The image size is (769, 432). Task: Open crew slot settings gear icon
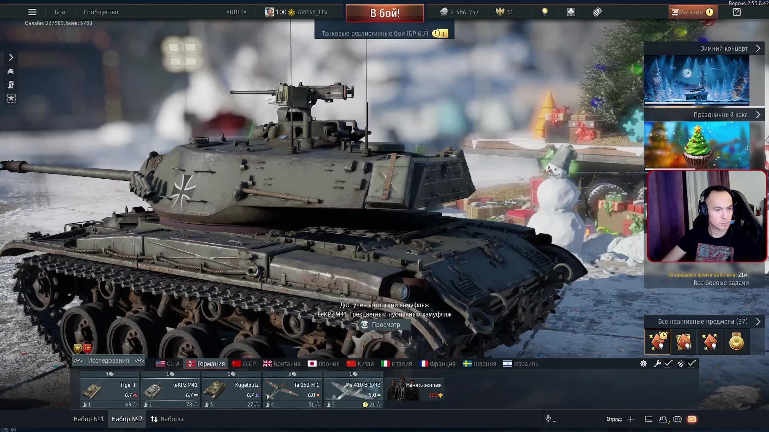tap(643, 364)
